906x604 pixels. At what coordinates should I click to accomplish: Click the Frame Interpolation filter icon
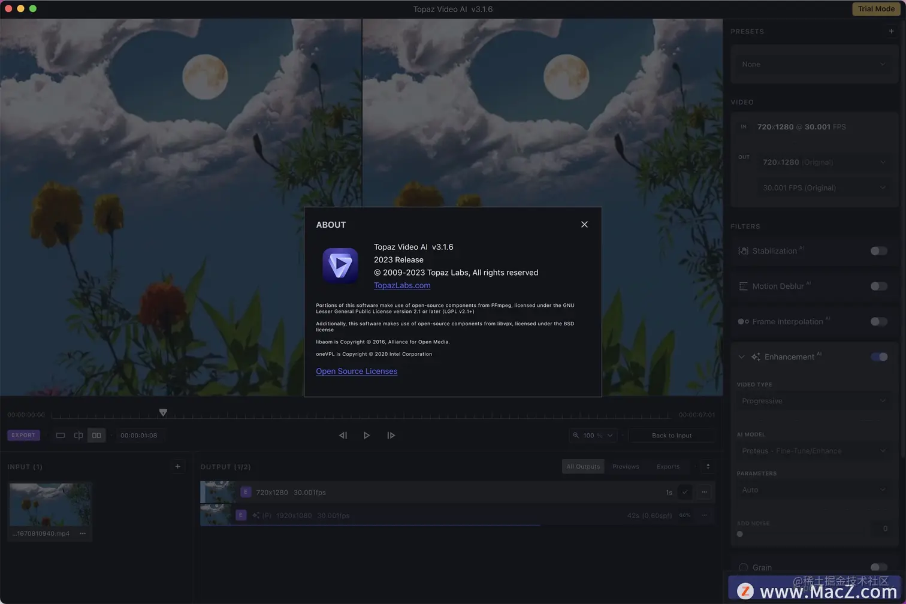coord(743,321)
